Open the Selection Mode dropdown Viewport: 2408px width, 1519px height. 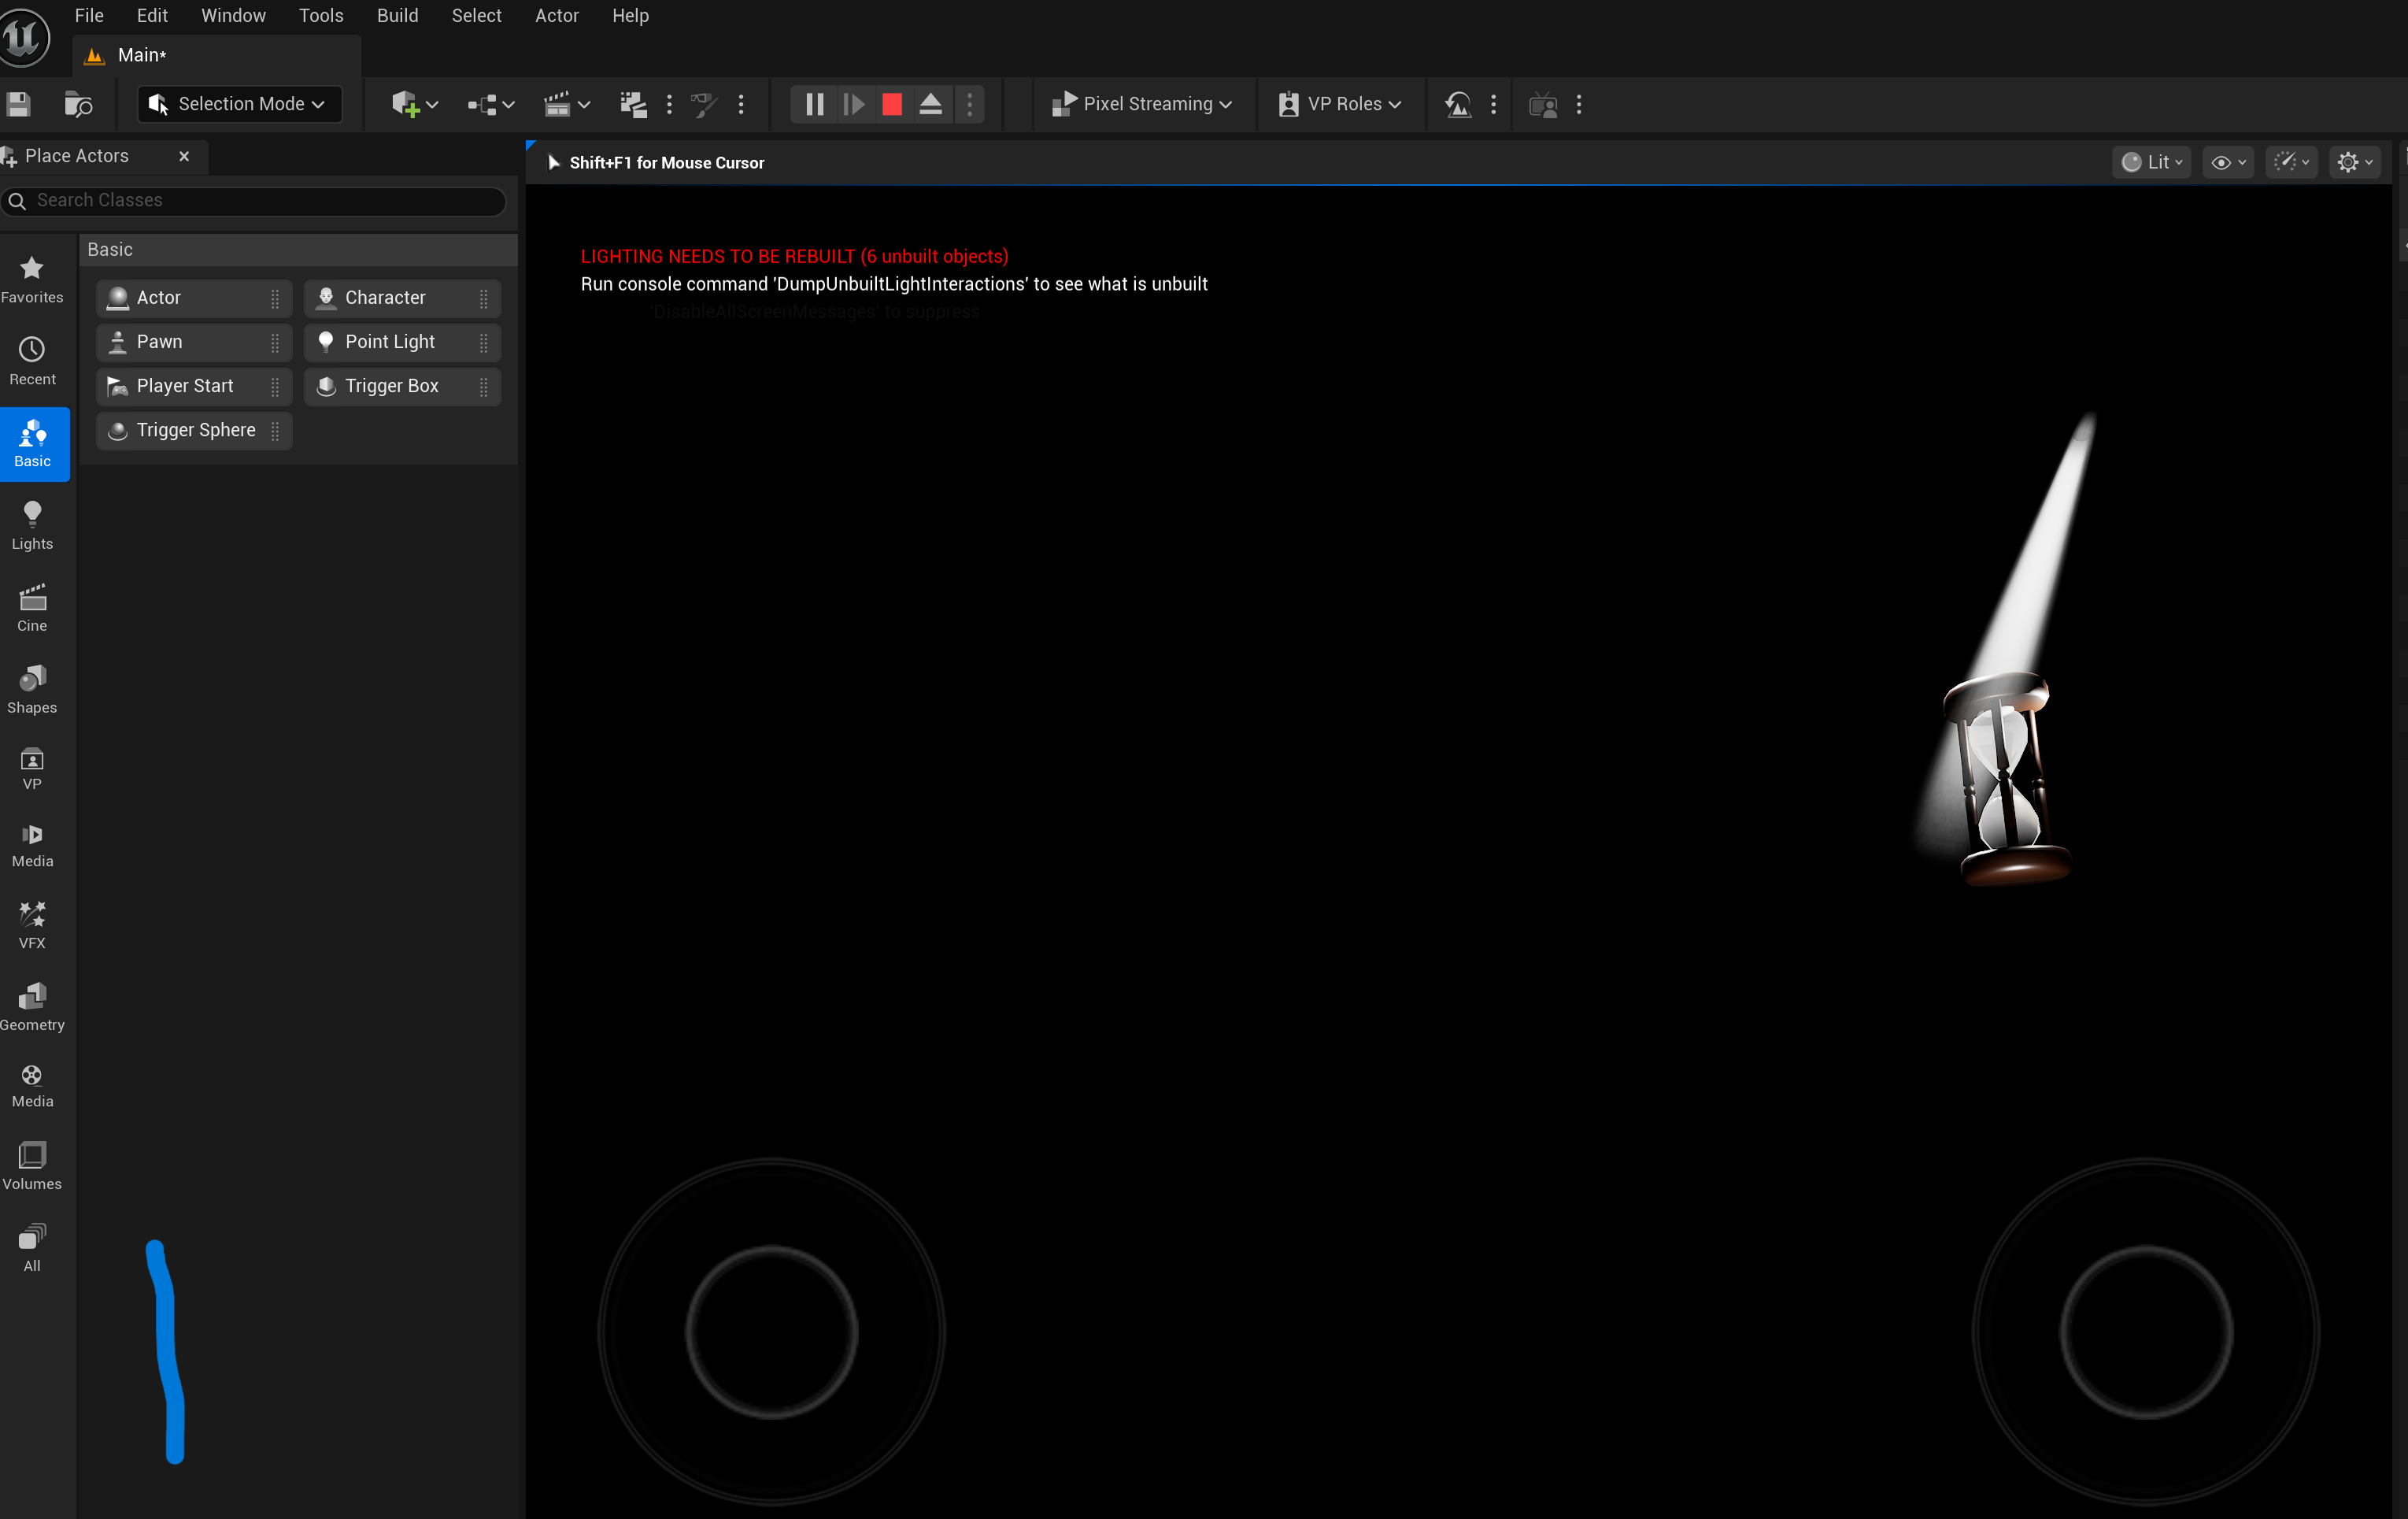coord(238,103)
